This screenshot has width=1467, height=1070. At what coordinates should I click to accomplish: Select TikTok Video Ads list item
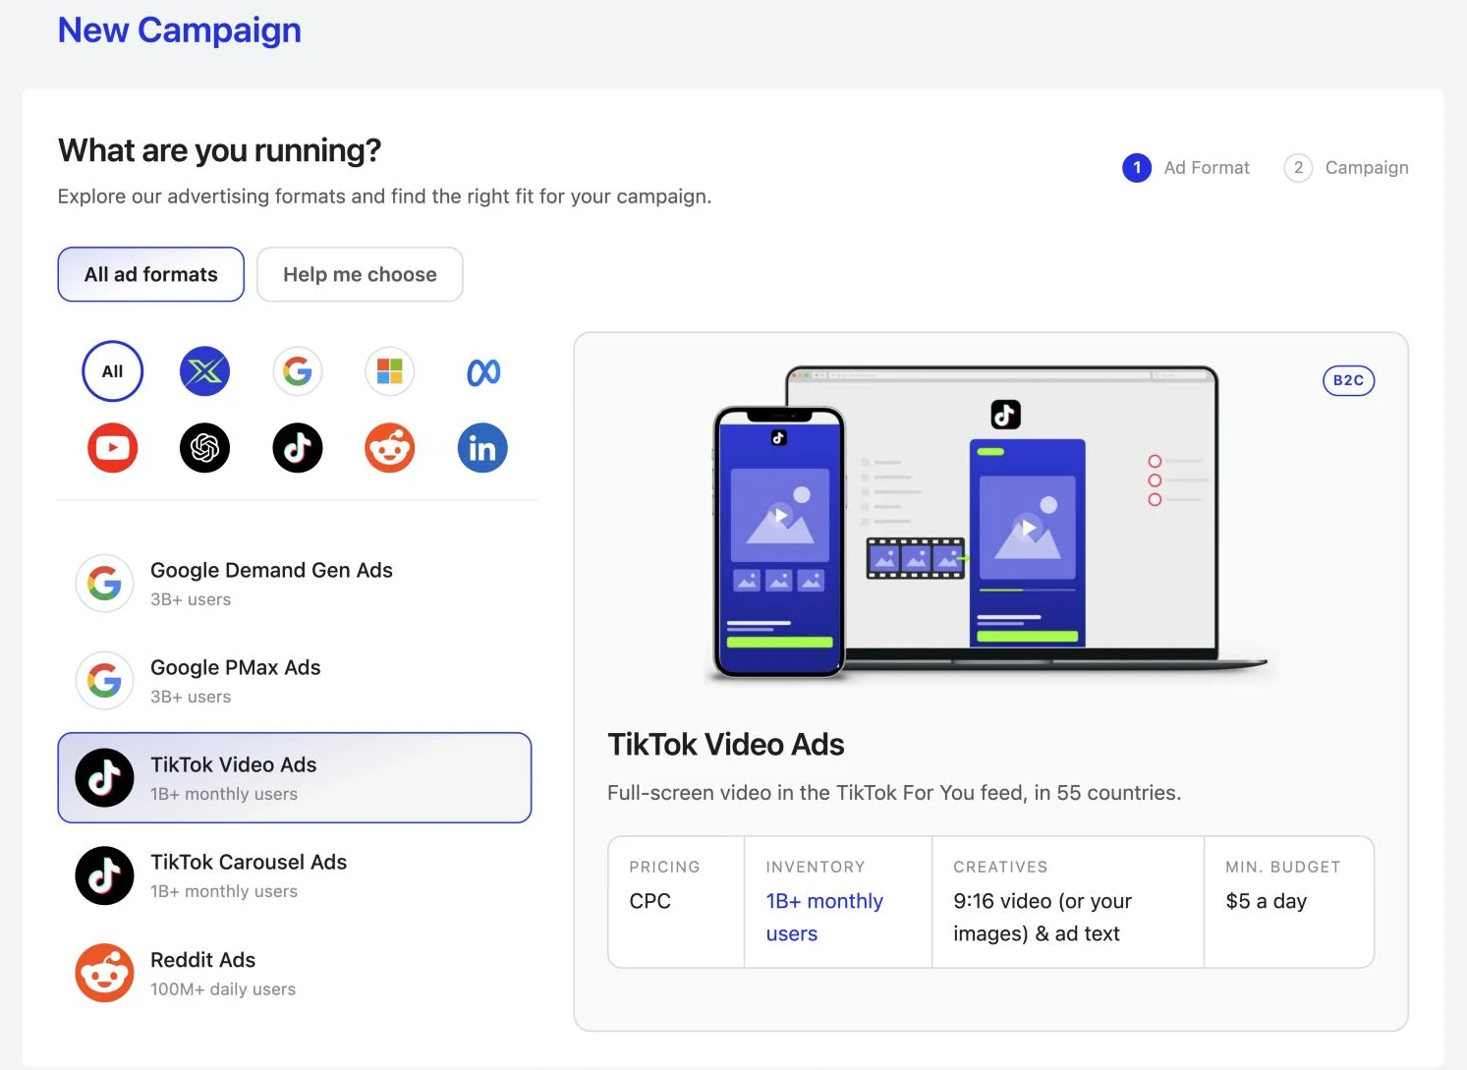pos(295,778)
